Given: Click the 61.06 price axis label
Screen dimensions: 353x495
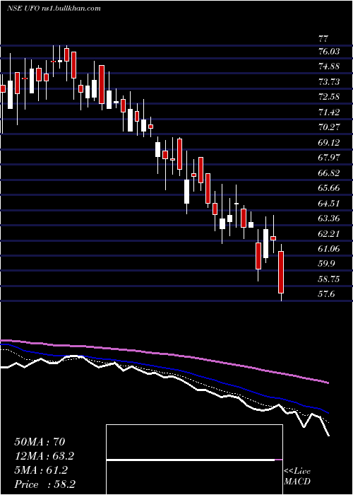Looking at the screenshot, I should [329, 249].
